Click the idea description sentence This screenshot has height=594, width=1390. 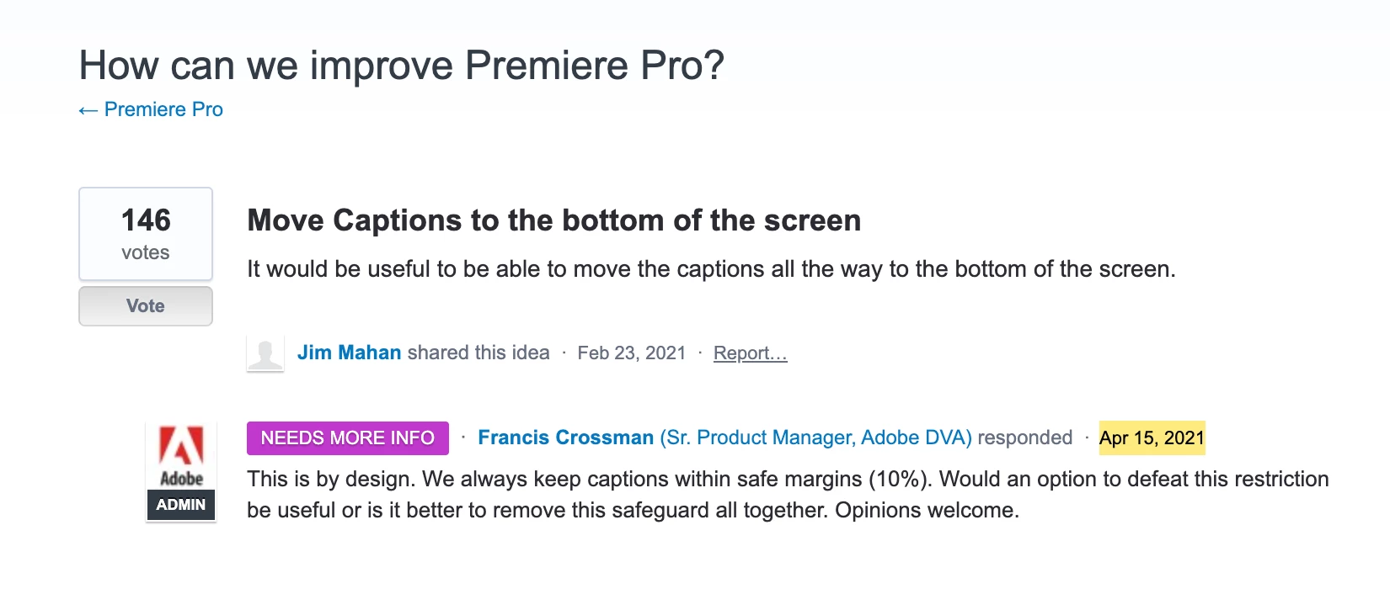pos(710,269)
